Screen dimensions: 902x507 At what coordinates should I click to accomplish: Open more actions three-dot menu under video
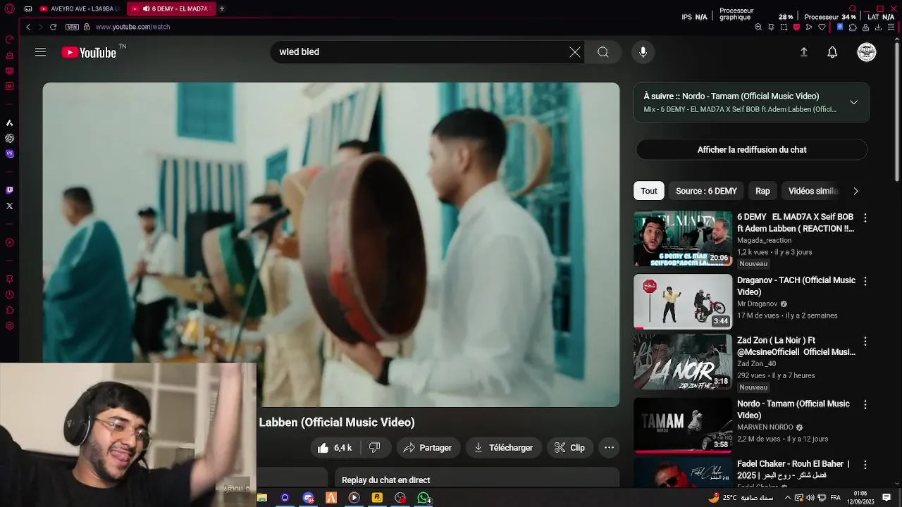point(610,448)
